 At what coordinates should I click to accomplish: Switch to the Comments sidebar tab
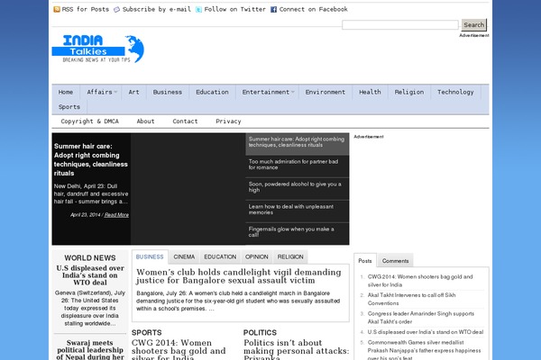pyautogui.click(x=396, y=261)
